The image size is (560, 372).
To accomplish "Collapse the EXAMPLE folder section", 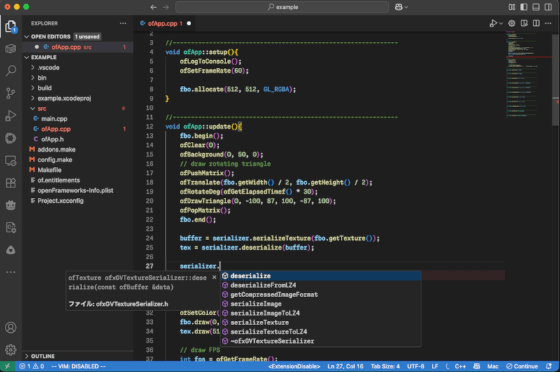I will click(x=27, y=57).
